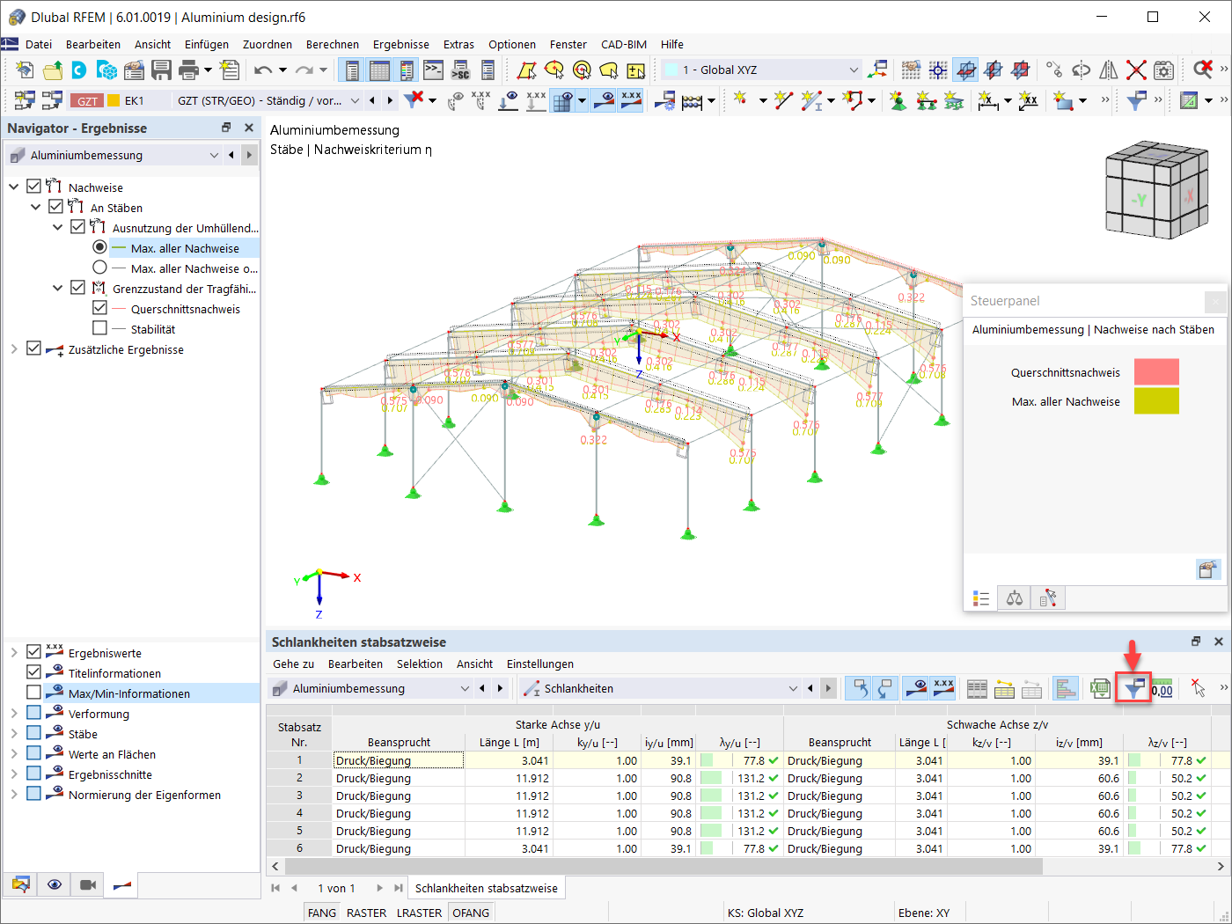Click the new model icon in main toolbar

point(26,70)
